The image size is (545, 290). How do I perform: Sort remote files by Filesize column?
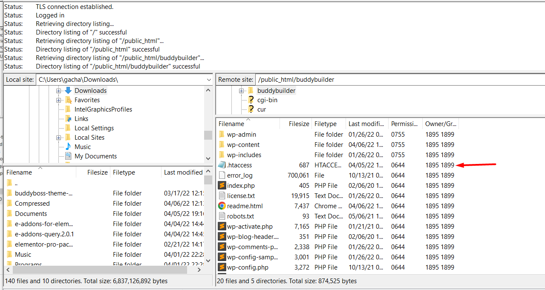pyautogui.click(x=298, y=123)
